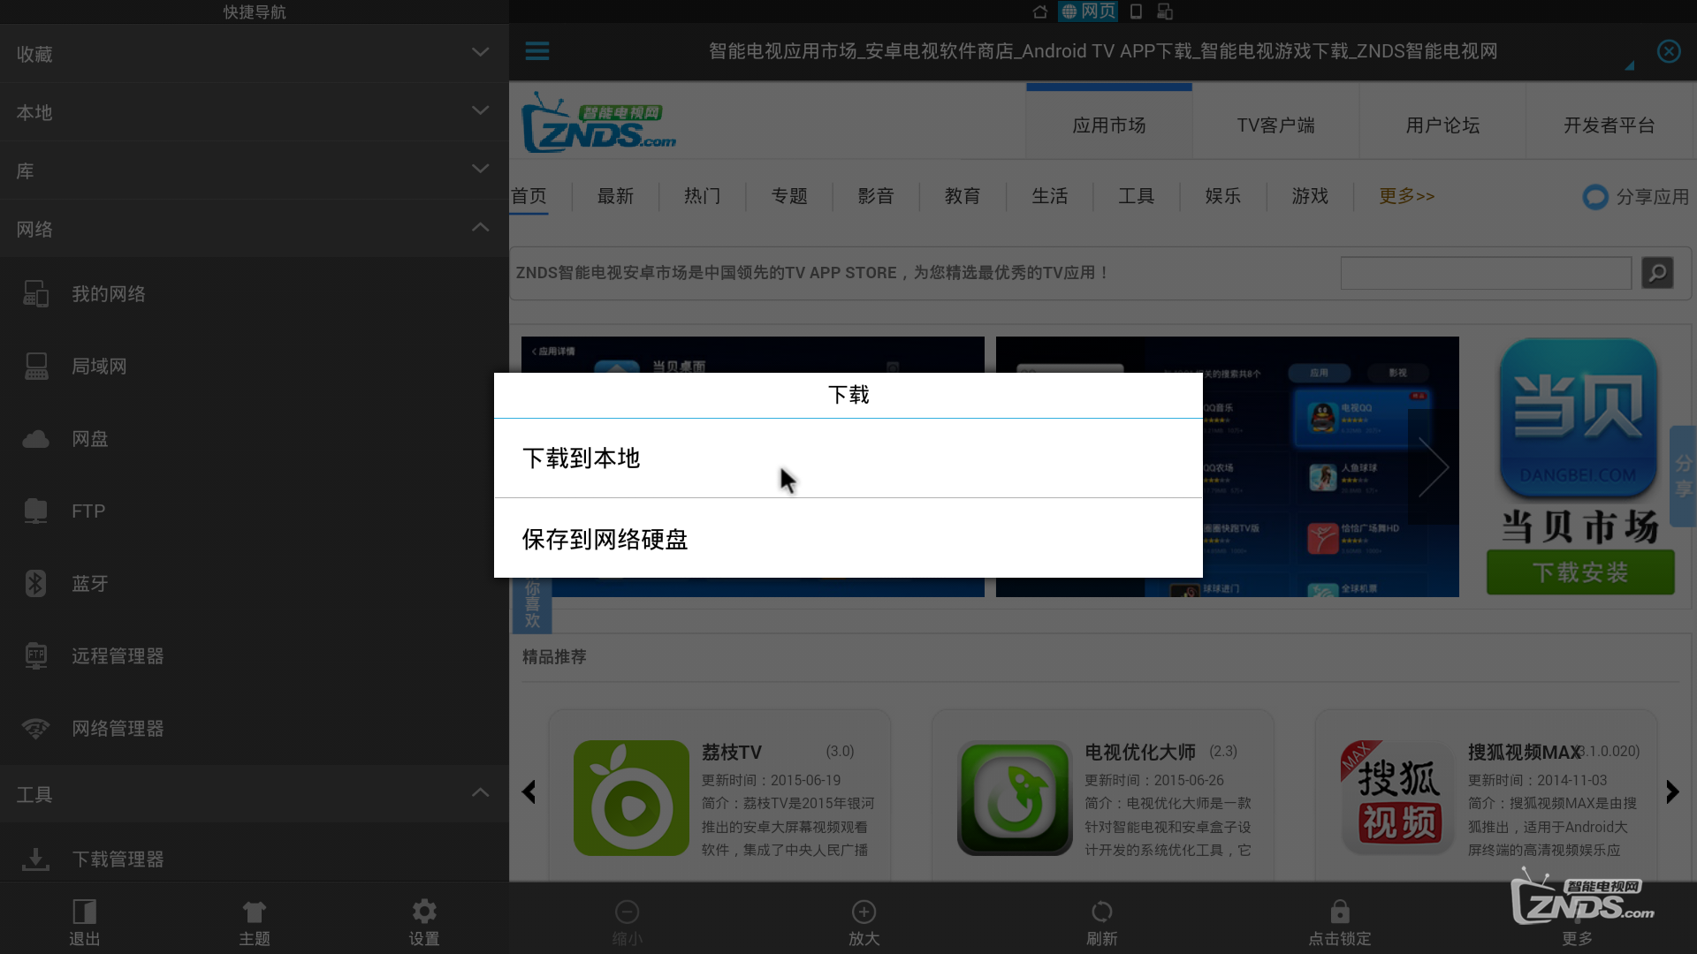Go to 影音 category
The height and width of the screenshot is (954, 1697).
pyautogui.click(x=876, y=196)
